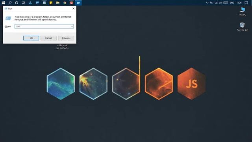This screenshot has height=142, width=252.
Task: Open the Windows Start menu
Action: tap(3, 3)
